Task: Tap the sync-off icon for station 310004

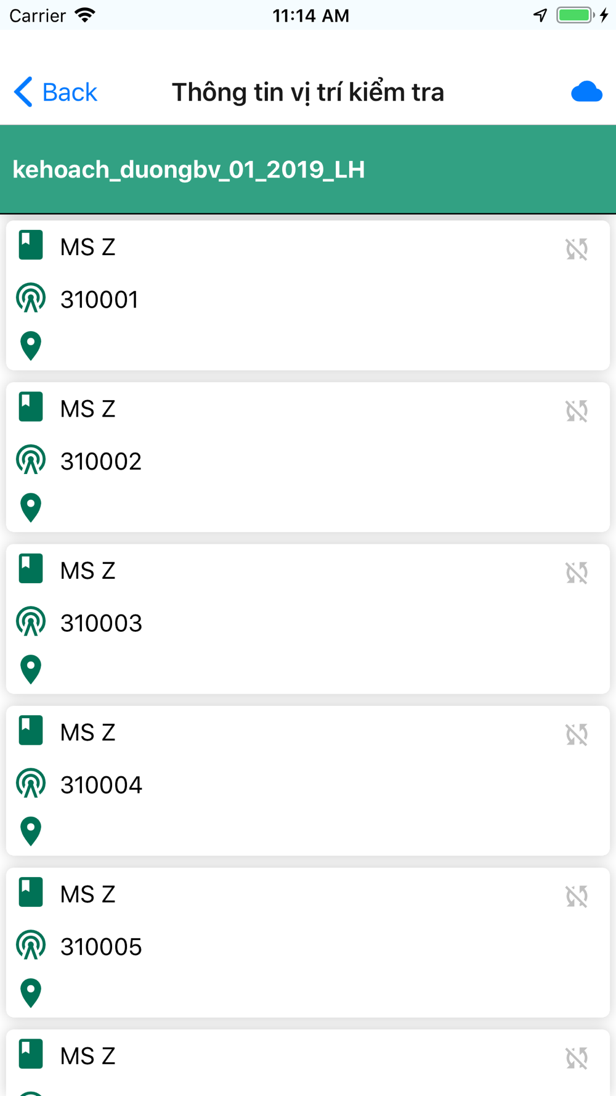Action: (577, 734)
